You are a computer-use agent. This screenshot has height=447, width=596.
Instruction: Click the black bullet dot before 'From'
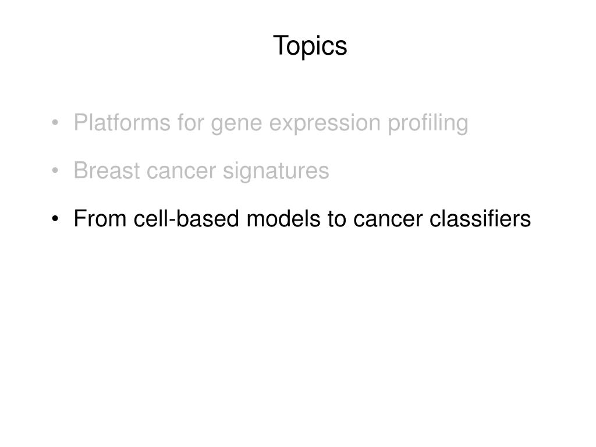coord(55,219)
